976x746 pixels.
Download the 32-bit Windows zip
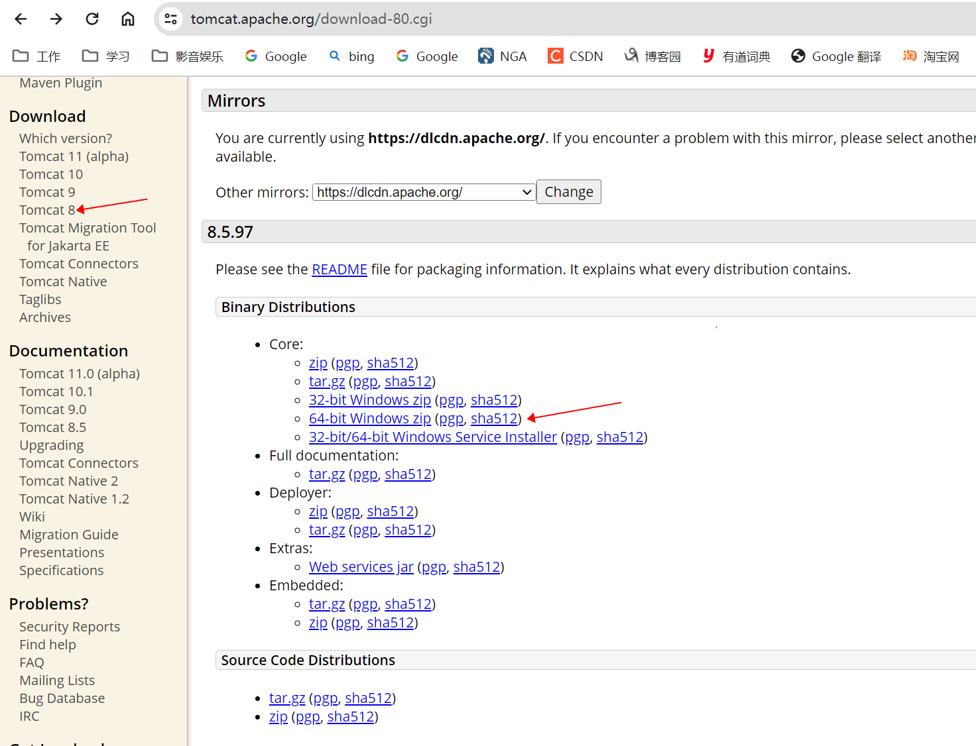click(x=370, y=400)
